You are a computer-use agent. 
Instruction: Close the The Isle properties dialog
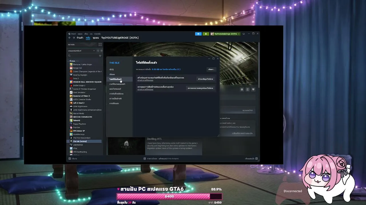pyautogui.click(x=218, y=59)
